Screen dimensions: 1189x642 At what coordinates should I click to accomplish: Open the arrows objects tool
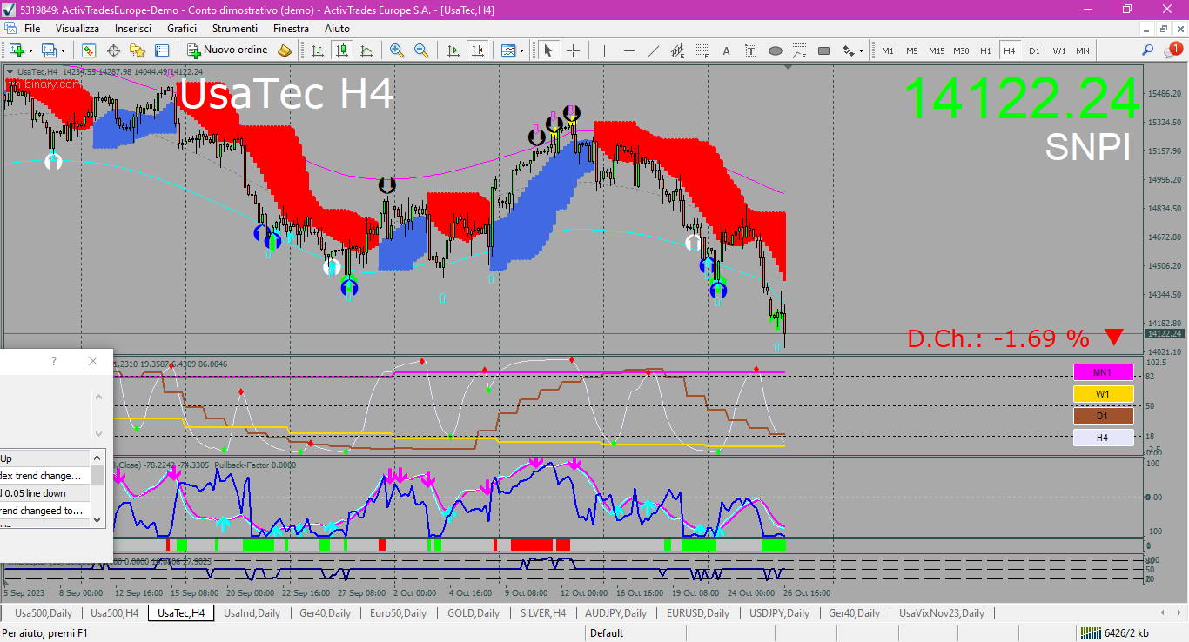(x=847, y=50)
